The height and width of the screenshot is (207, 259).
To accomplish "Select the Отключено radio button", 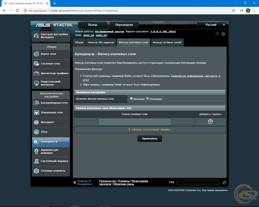I will coord(148,99).
